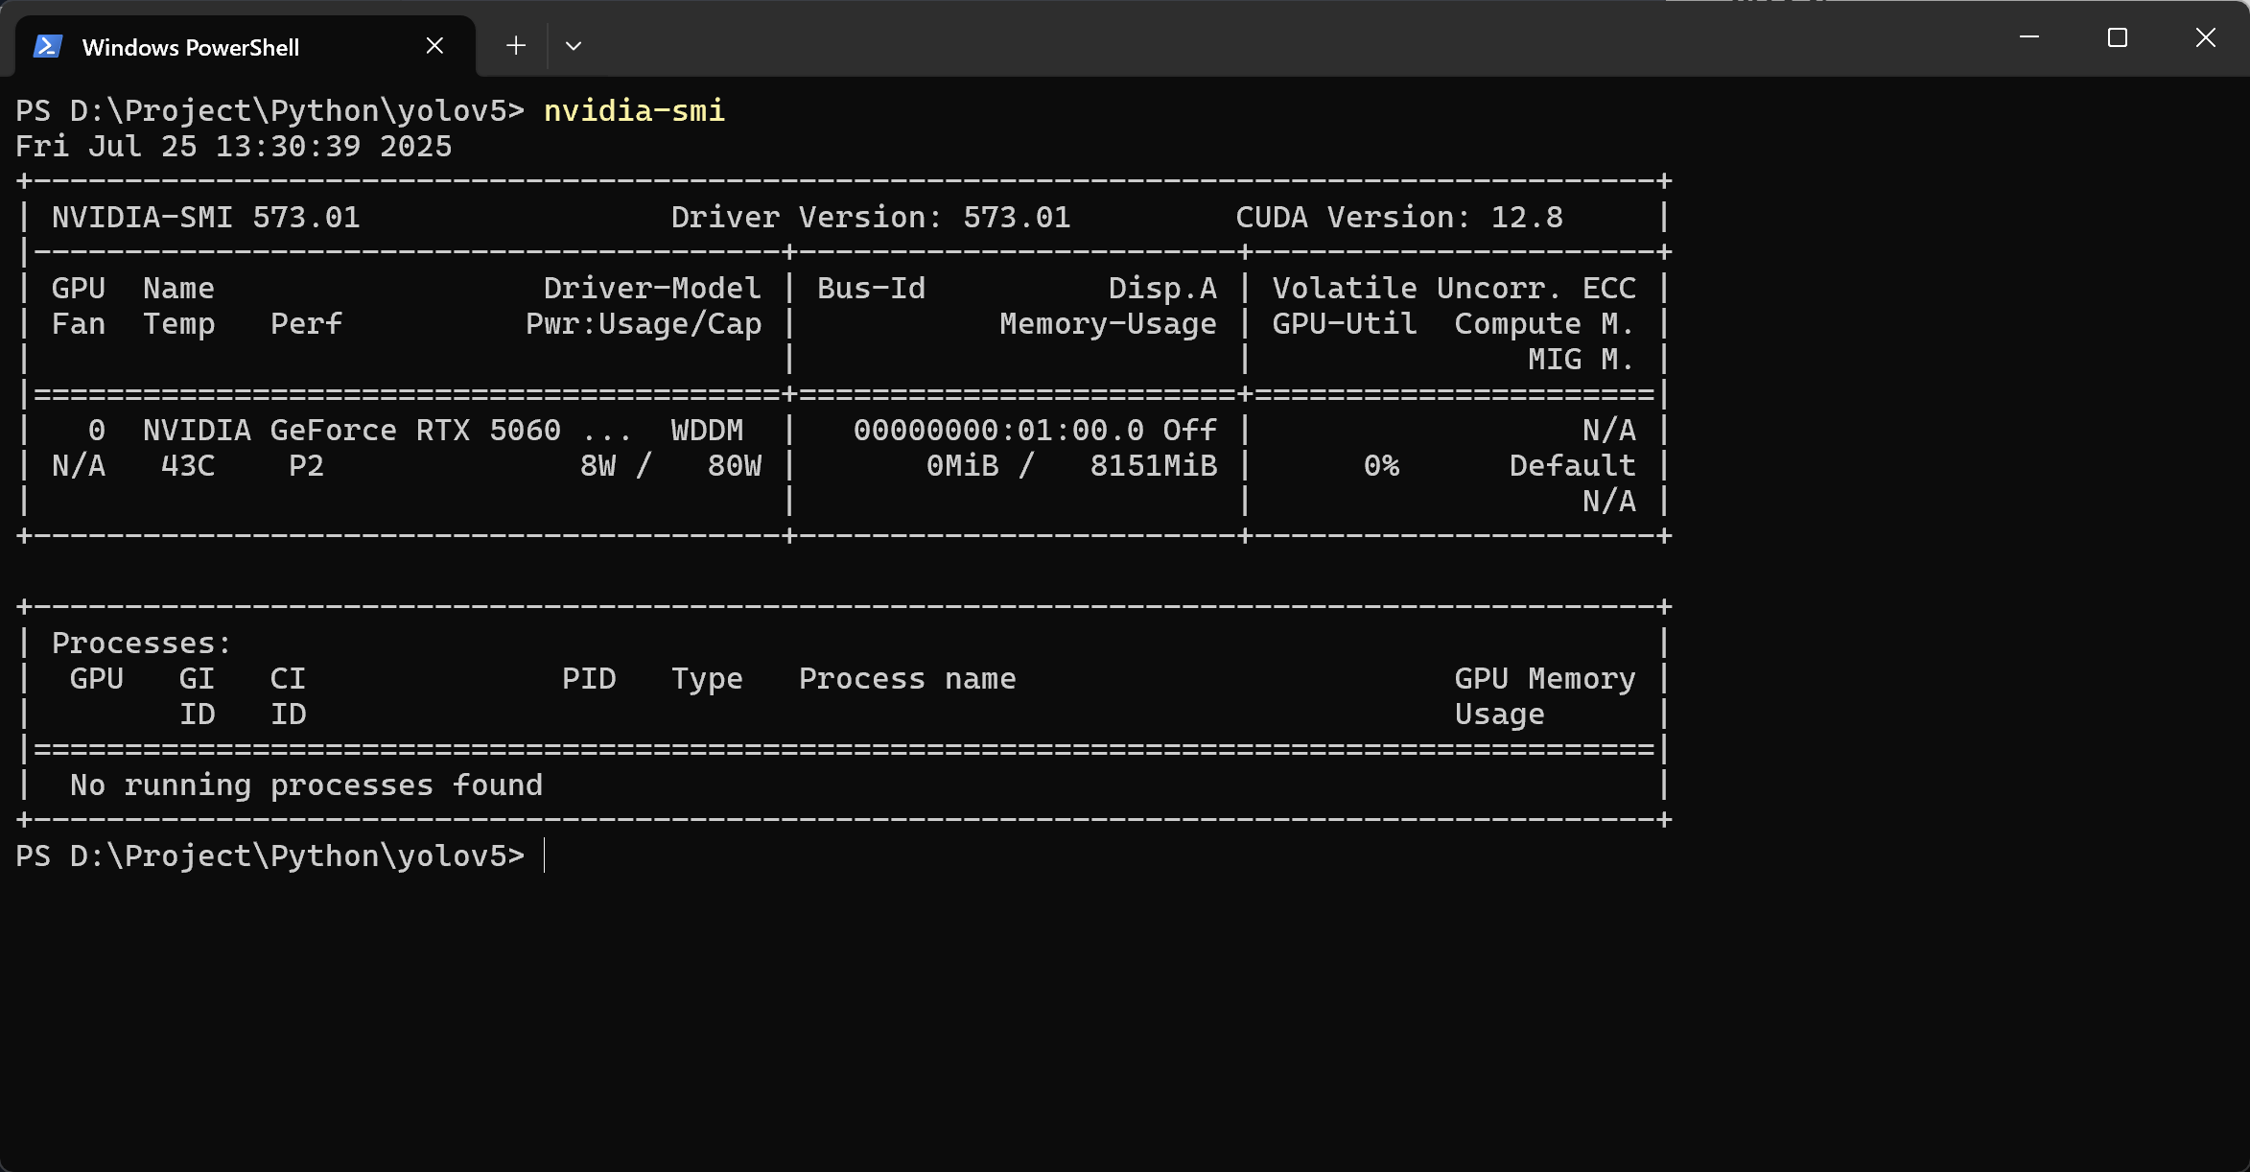
Task: Click the bus ID "00000000:01:00.0"
Action: 998,431
